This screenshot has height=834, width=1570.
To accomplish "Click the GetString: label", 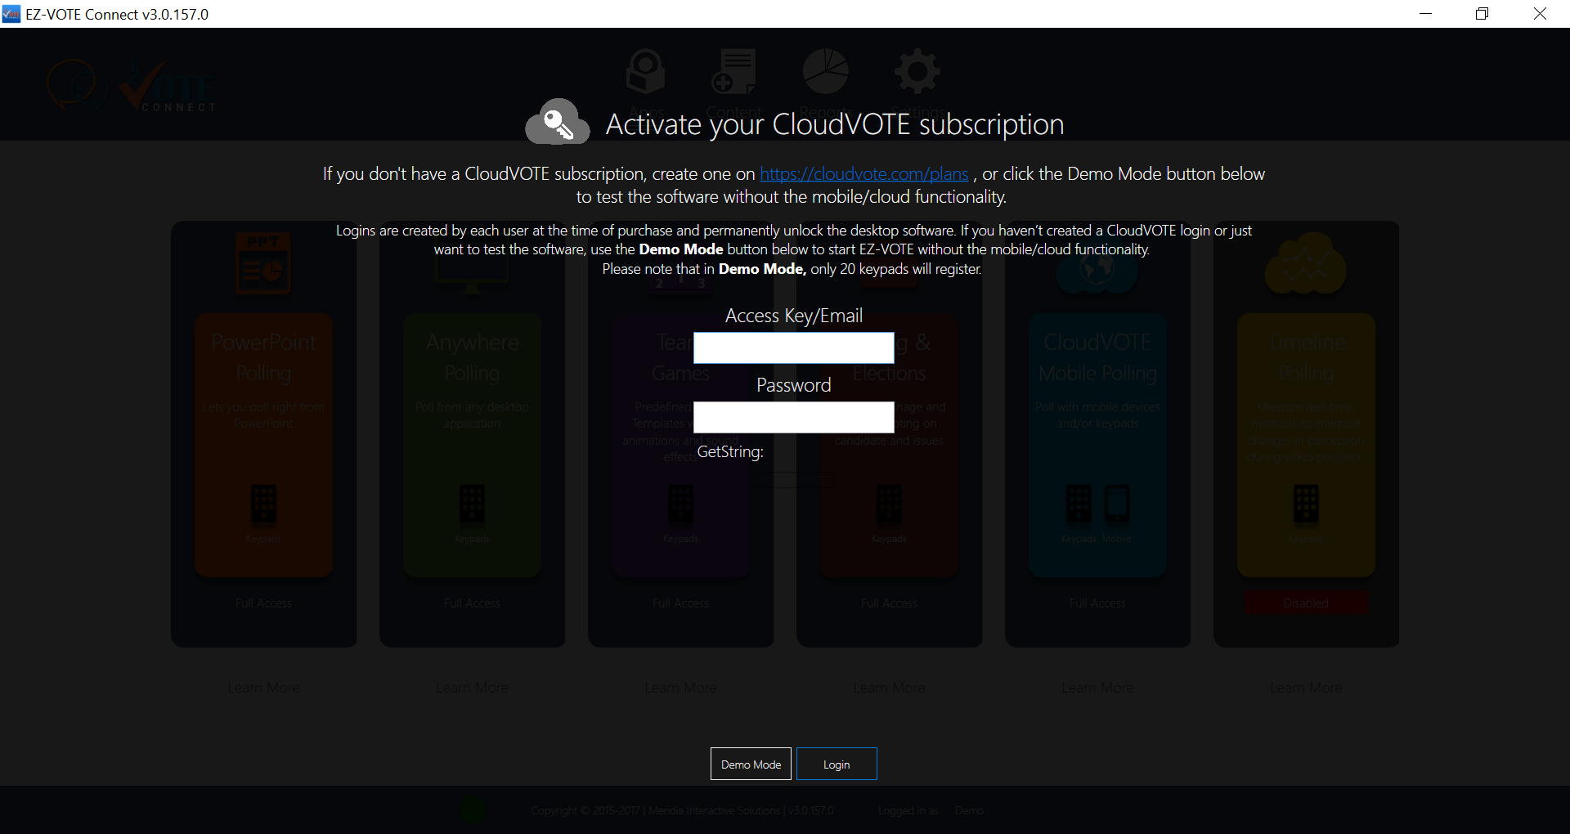I will coord(730,451).
